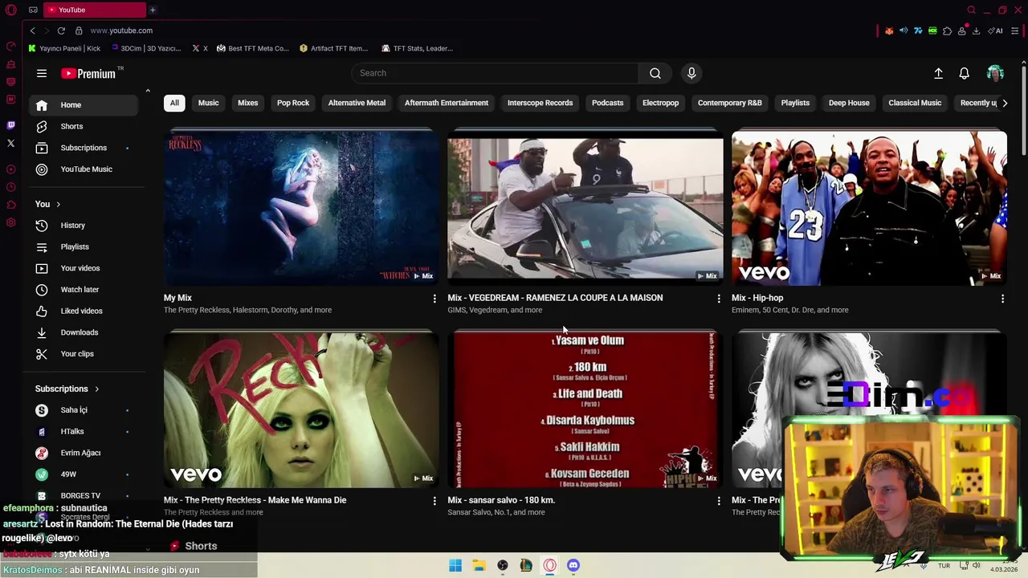Open Your videos
The image size is (1028, 578).
[83, 268]
